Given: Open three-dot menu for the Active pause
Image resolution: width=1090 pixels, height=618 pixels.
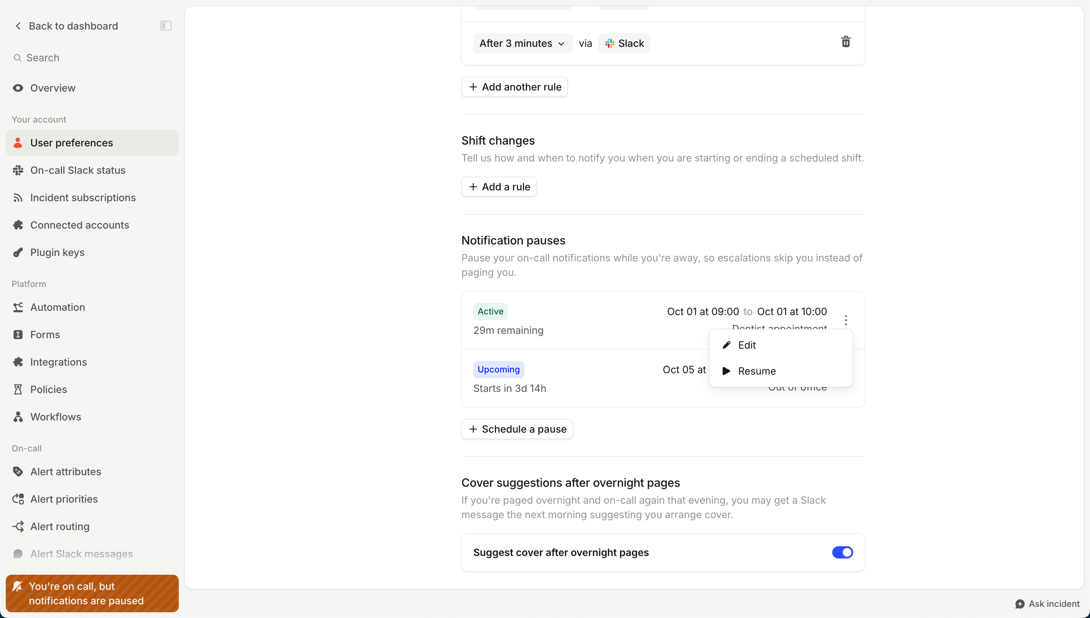Looking at the screenshot, I should (x=846, y=320).
